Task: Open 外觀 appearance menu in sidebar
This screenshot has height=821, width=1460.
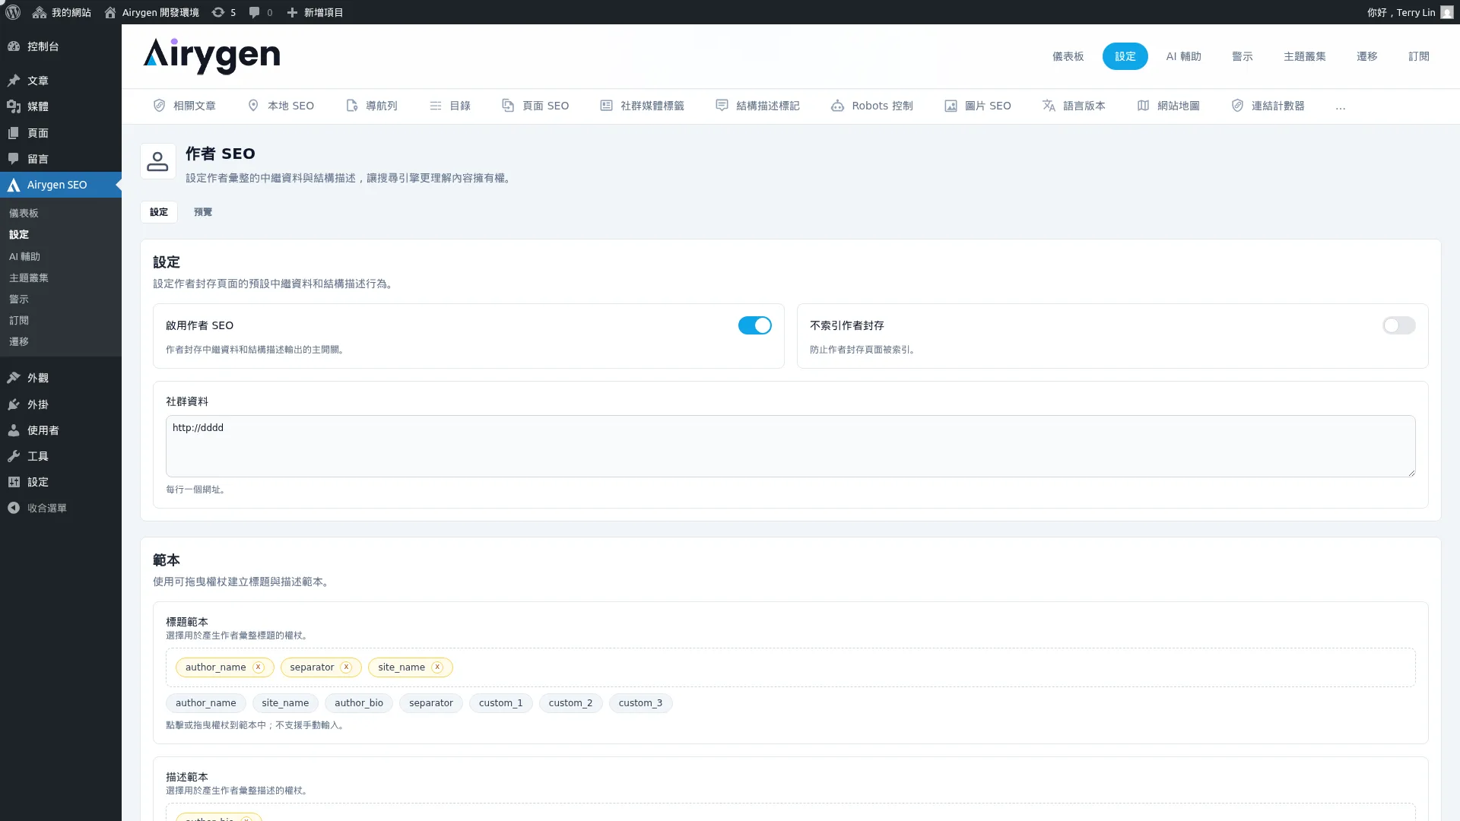Action: (61, 378)
